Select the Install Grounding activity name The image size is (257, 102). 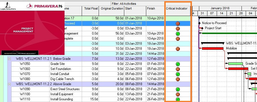62,99
